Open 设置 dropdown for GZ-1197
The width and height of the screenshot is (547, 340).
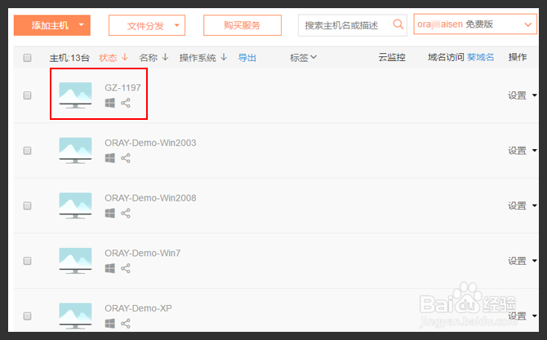click(523, 95)
